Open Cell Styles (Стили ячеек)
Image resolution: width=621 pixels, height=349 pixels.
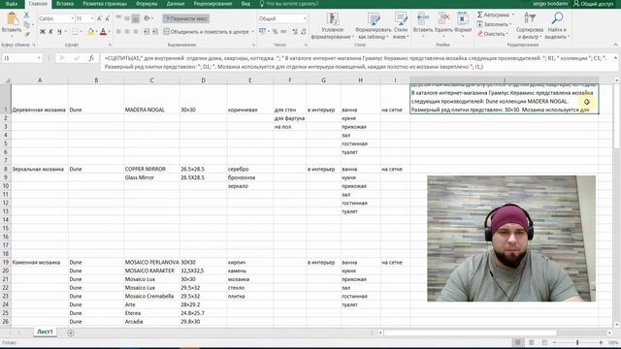(401, 26)
